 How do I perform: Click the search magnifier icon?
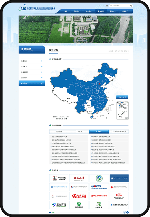point(131,6)
